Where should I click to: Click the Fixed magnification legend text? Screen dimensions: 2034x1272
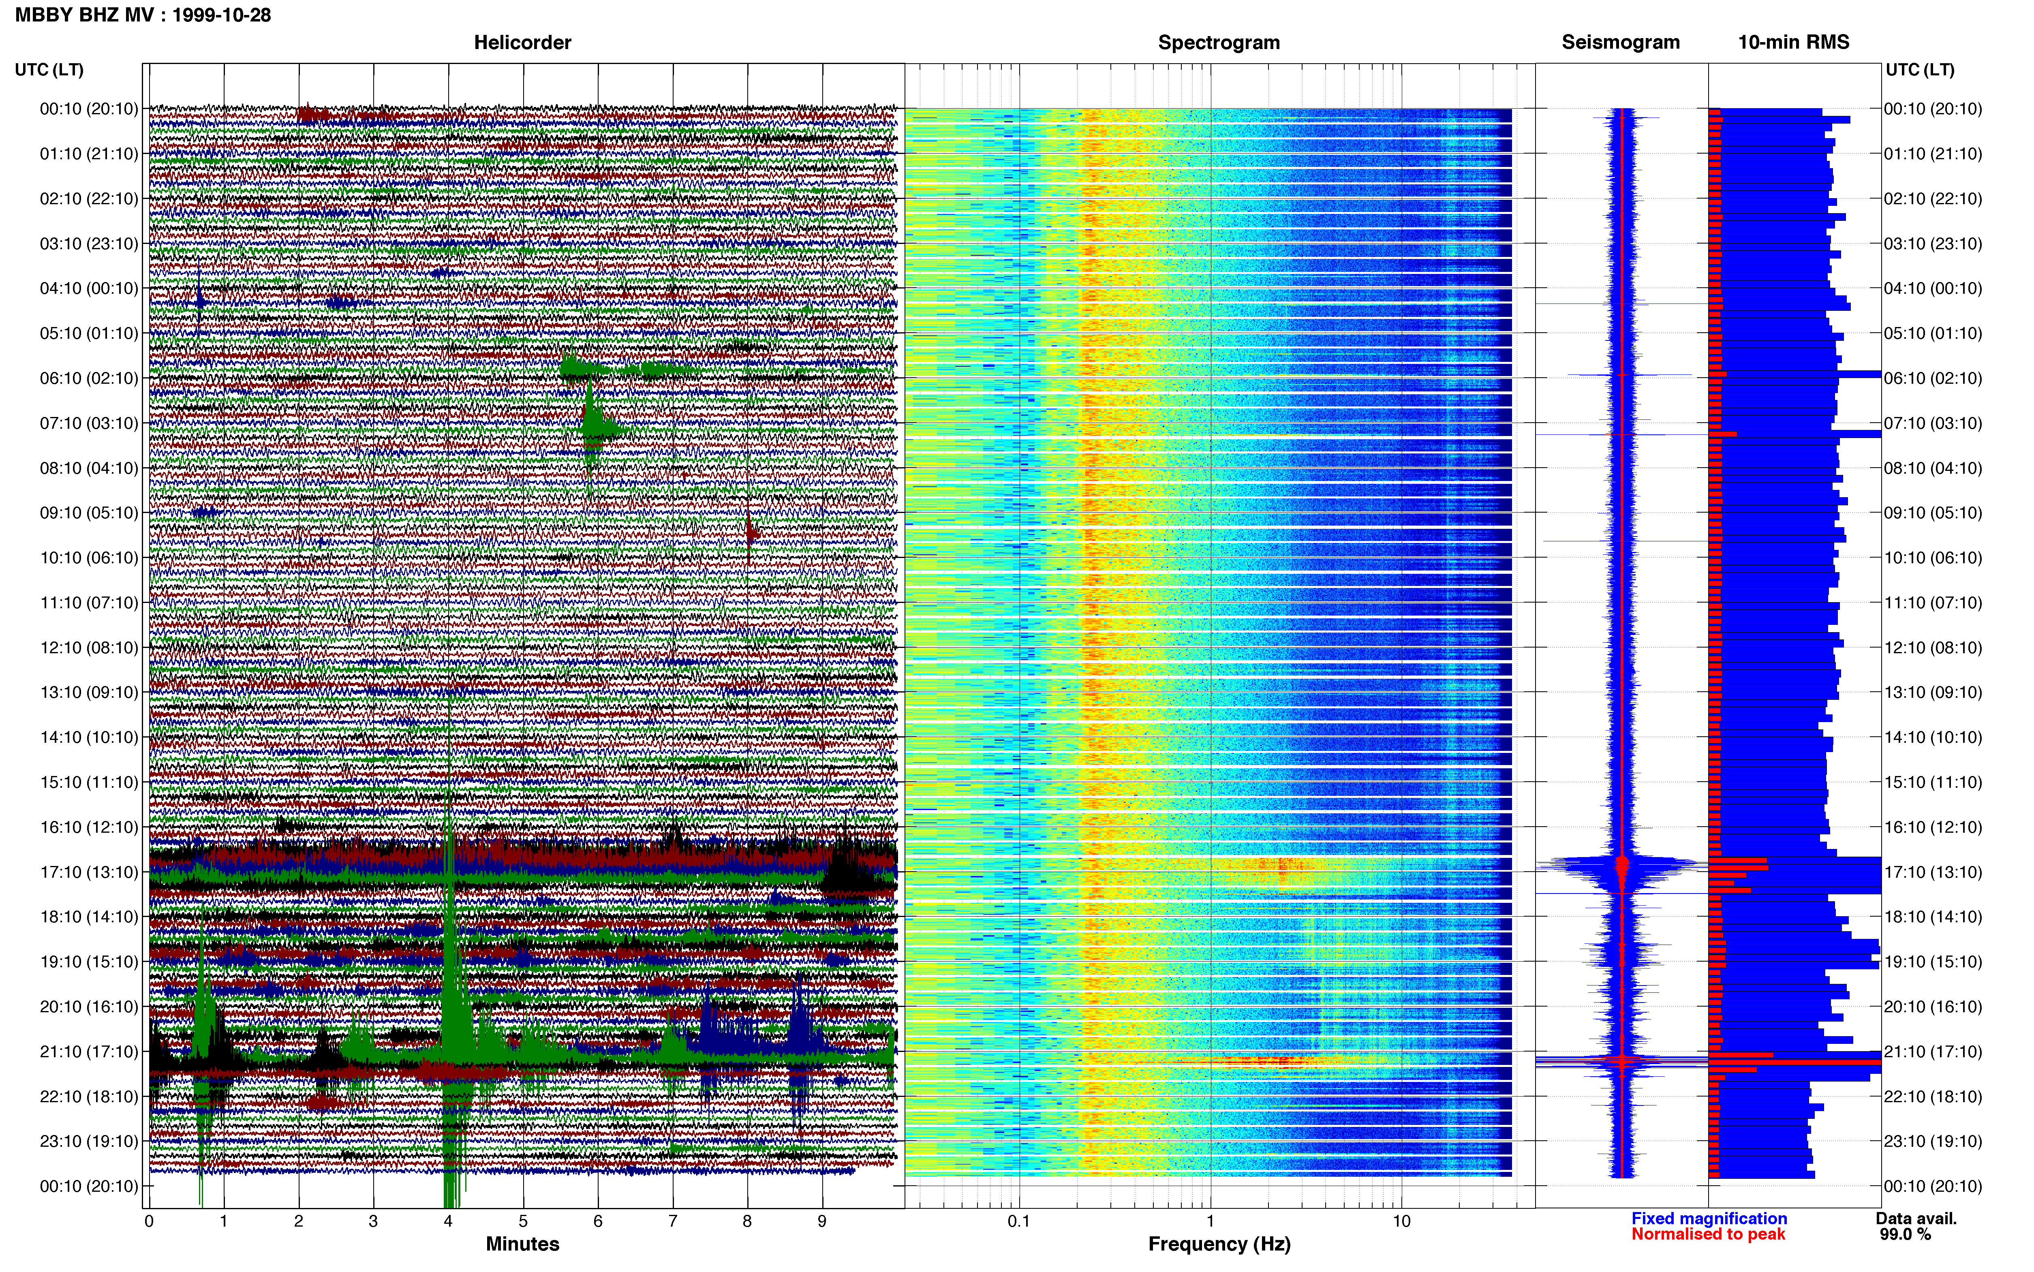1709,1218
